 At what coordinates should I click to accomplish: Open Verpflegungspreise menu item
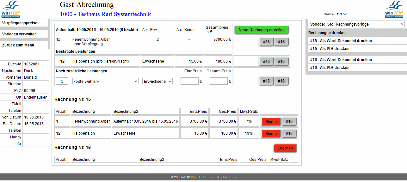tap(20, 23)
